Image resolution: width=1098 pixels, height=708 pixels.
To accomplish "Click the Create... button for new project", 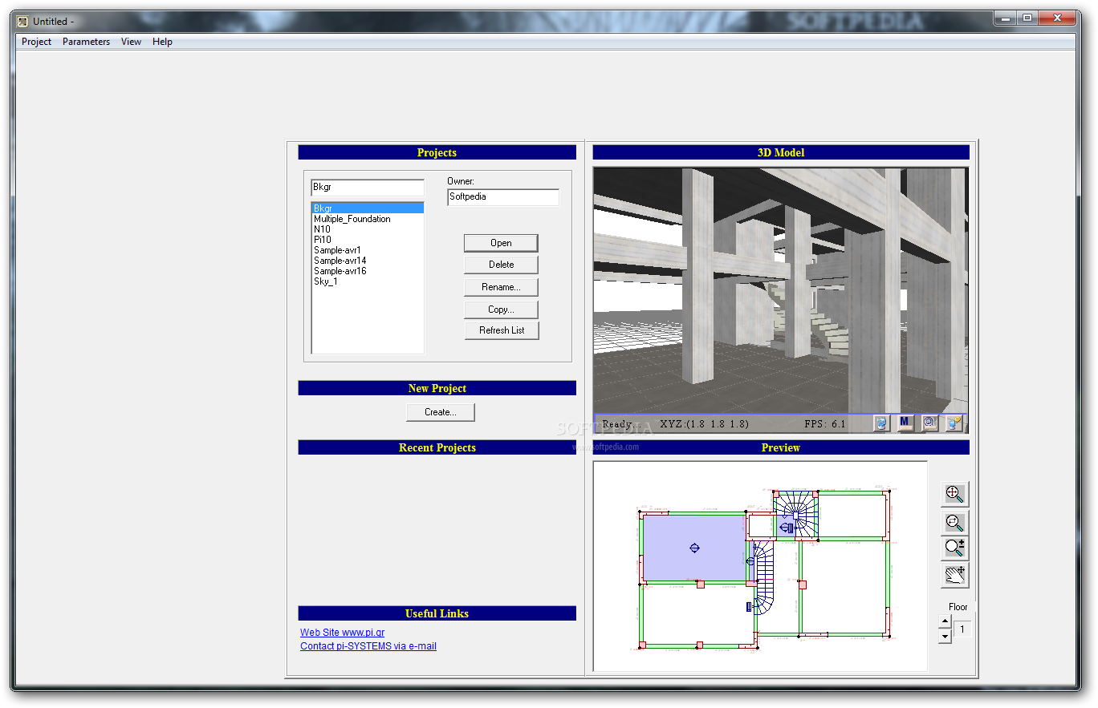I will [x=440, y=412].
